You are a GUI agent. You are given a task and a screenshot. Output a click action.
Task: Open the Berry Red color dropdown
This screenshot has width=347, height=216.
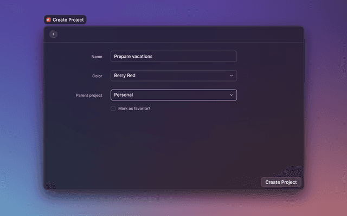173,76
